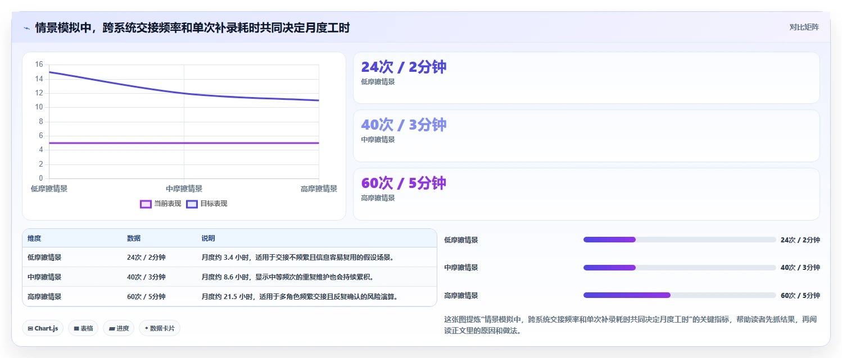
Task: Click the 数据 table column header
Action: [x=134, y=238]
